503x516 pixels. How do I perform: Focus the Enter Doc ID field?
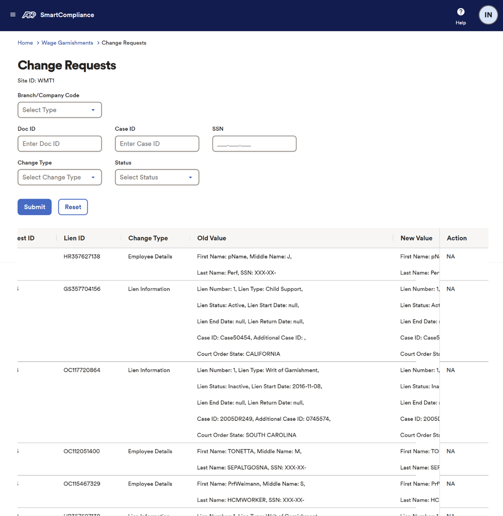pos(59,144)
